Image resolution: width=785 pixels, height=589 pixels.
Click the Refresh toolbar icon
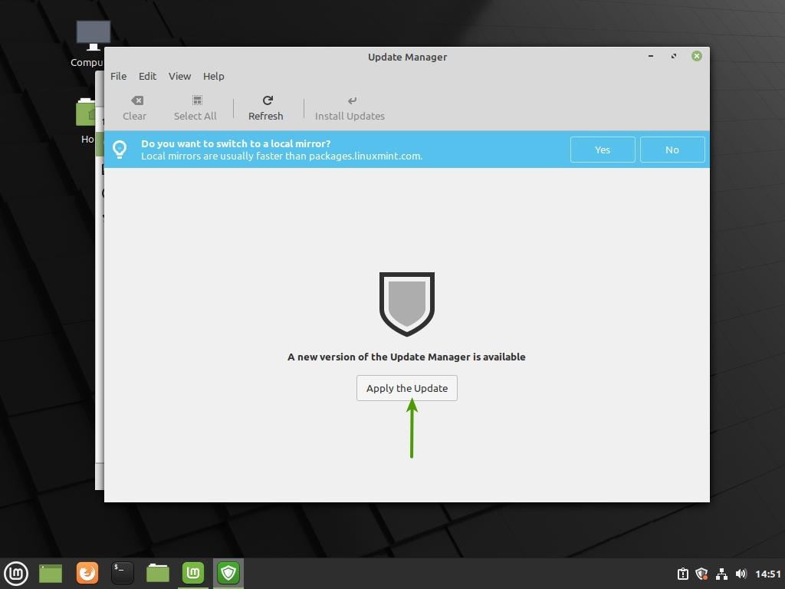(266, 100)
